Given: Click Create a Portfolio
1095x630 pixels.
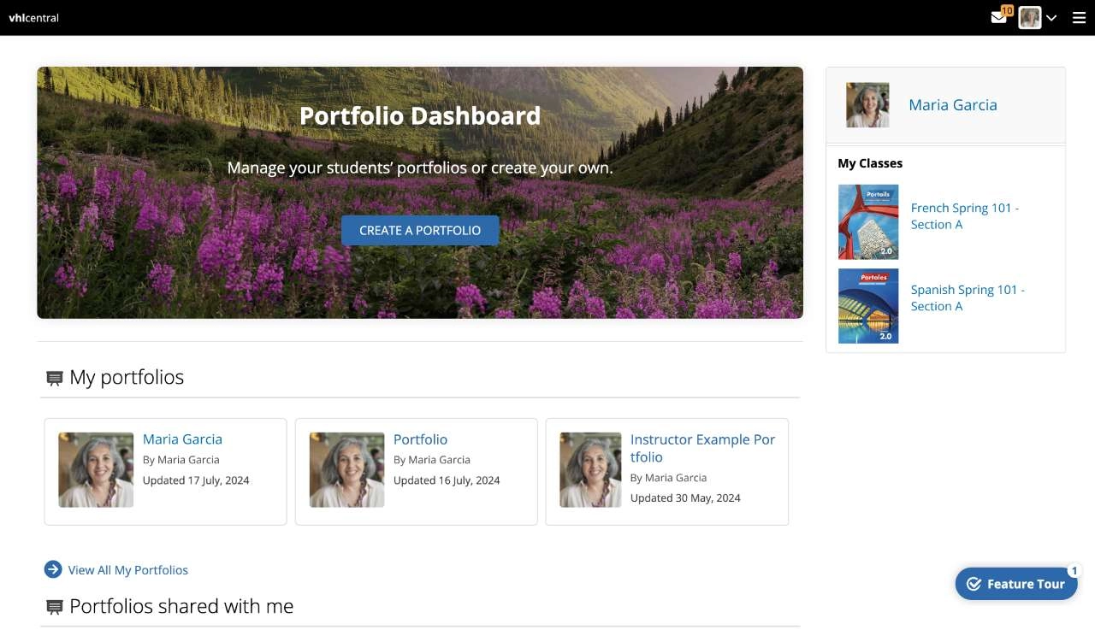Looking at the screenshot, I should coord(419,230).
